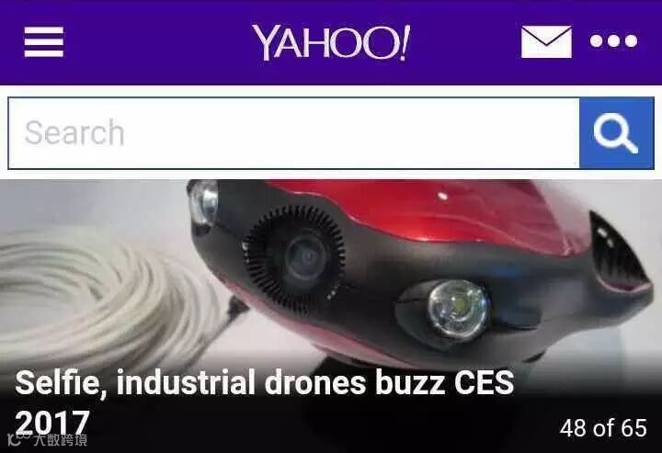This screenshot has height=453, width=662.
Task: Open more options three-dots icon
Action: 613,41
